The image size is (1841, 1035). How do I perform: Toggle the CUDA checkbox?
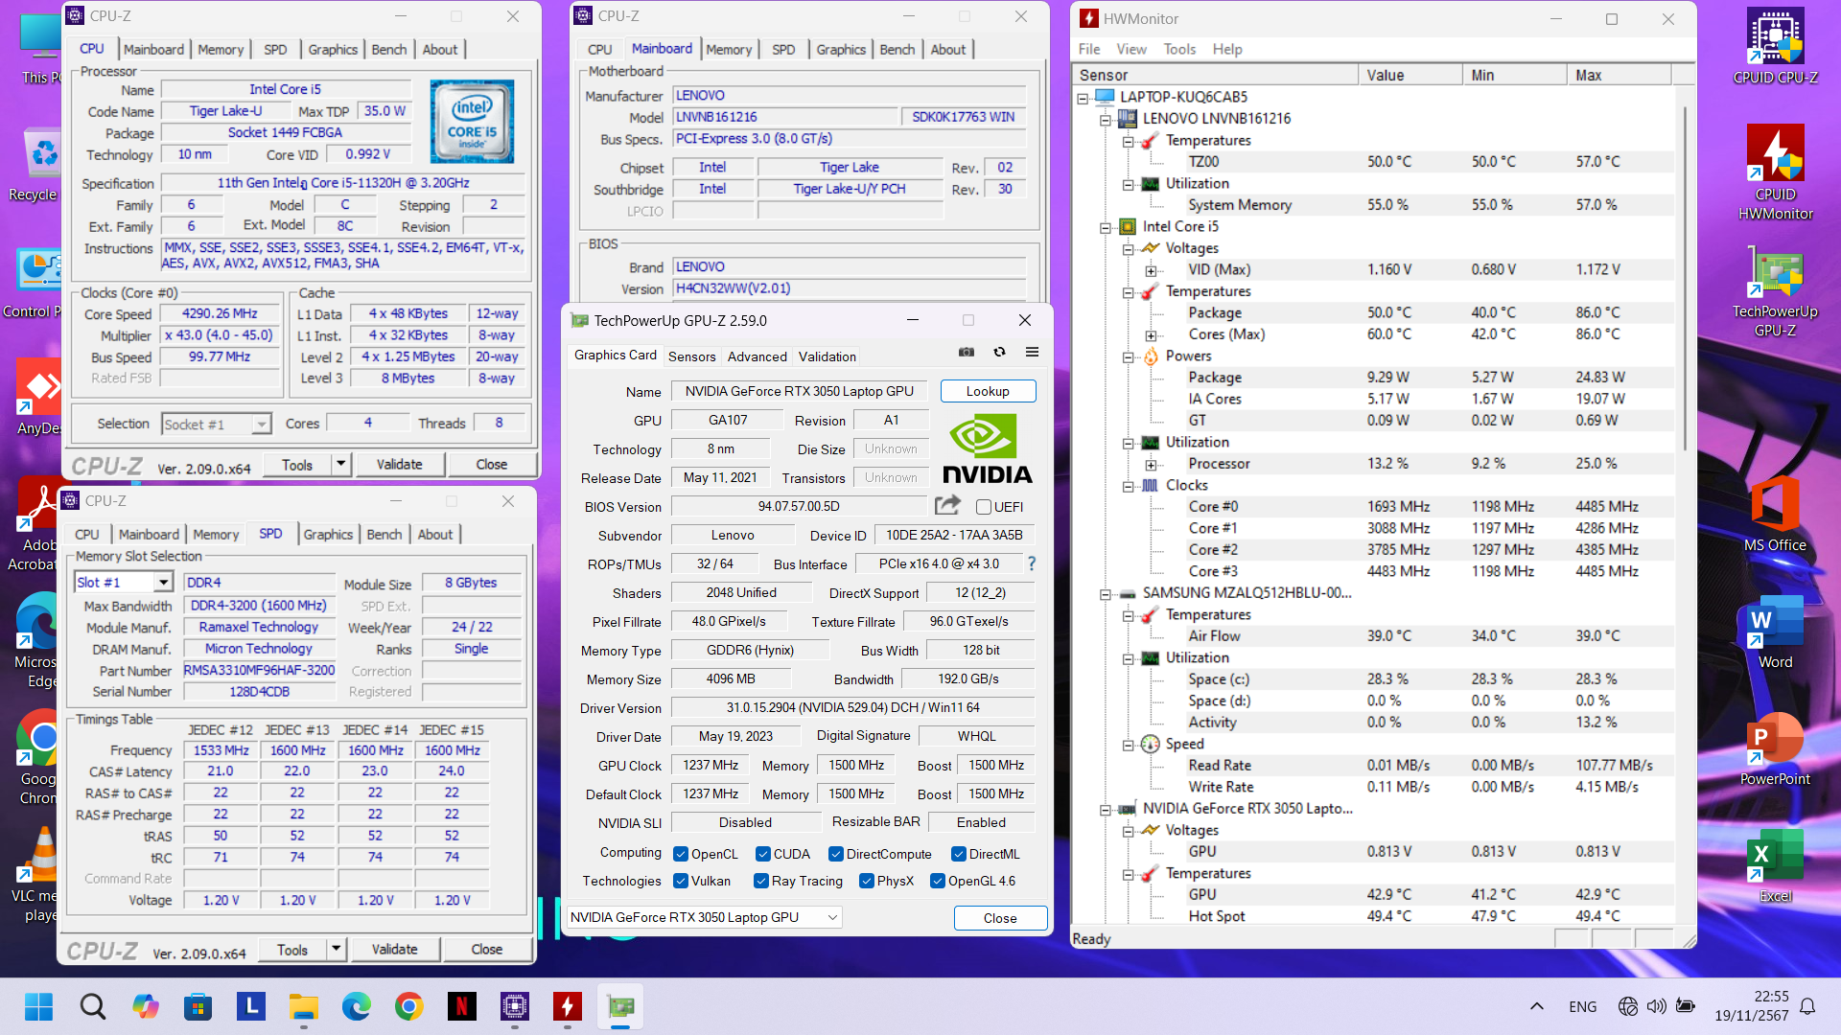coord(763,854)
